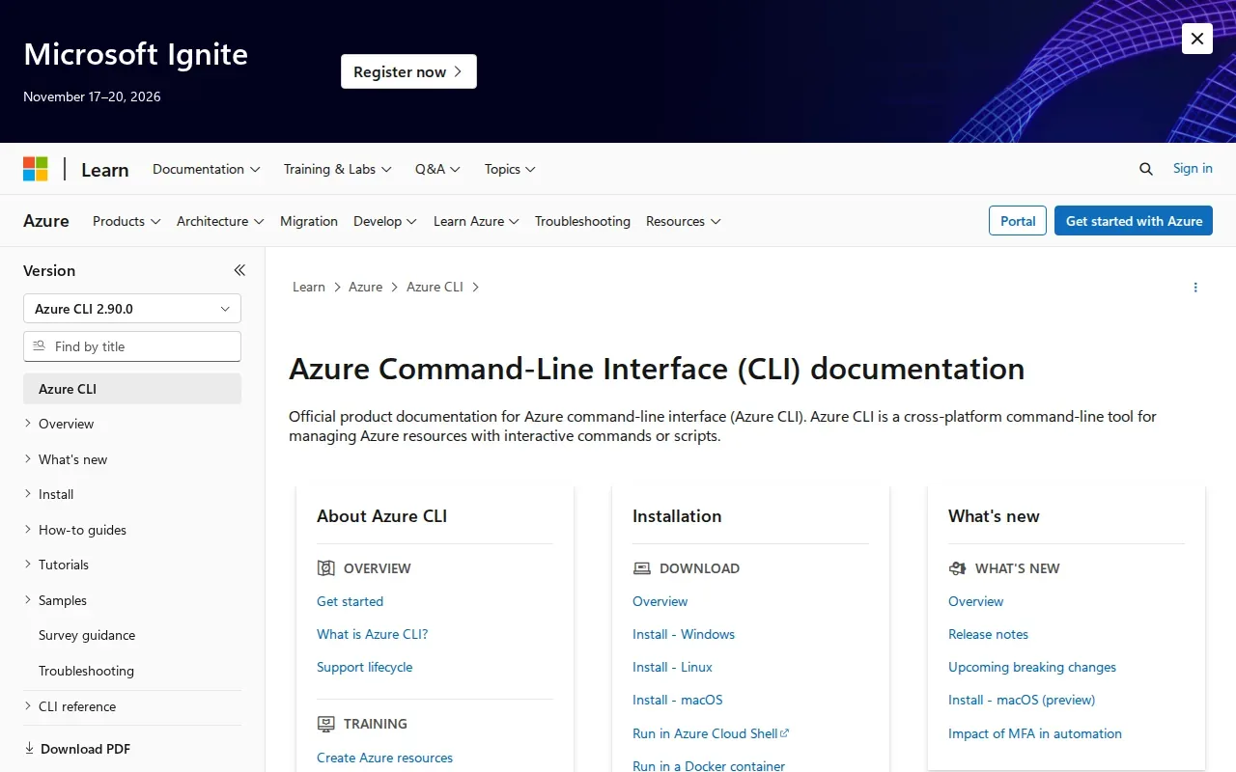Open Create Azure resources link
Image resolution: width=1236 pixels, height=772 pixels.
pos(384,758)
